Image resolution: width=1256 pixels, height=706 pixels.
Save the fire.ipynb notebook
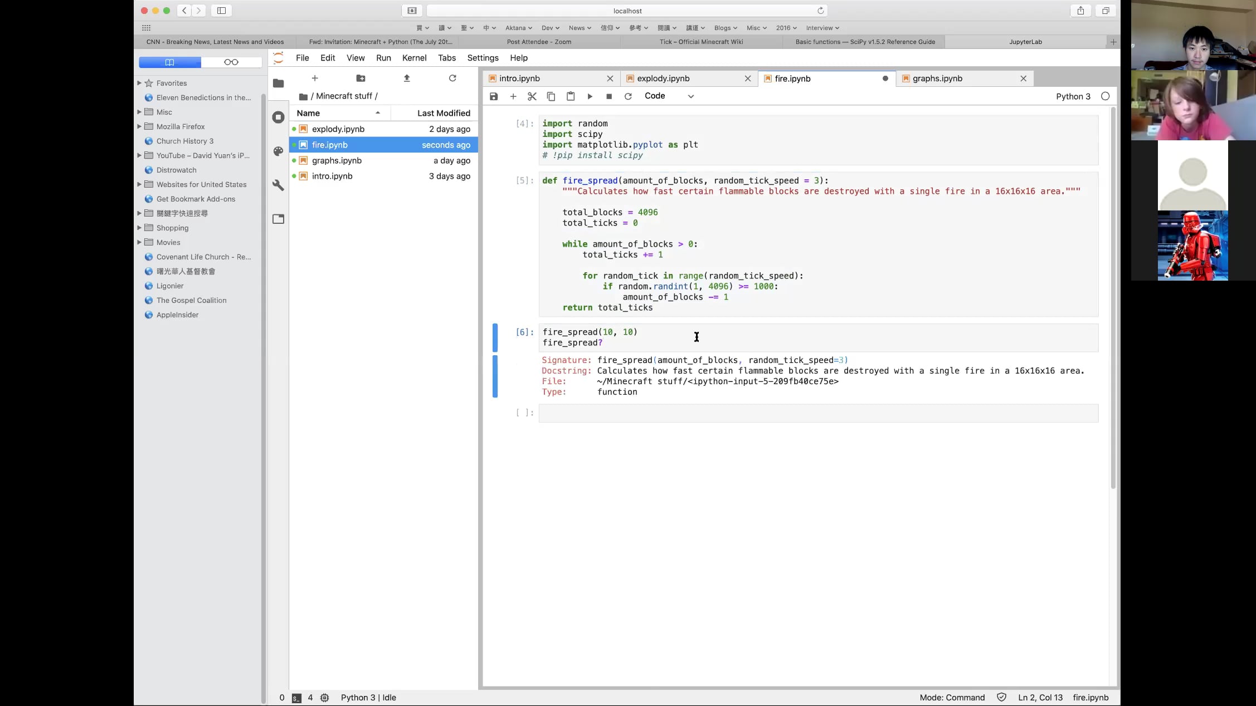coord(494,96)
